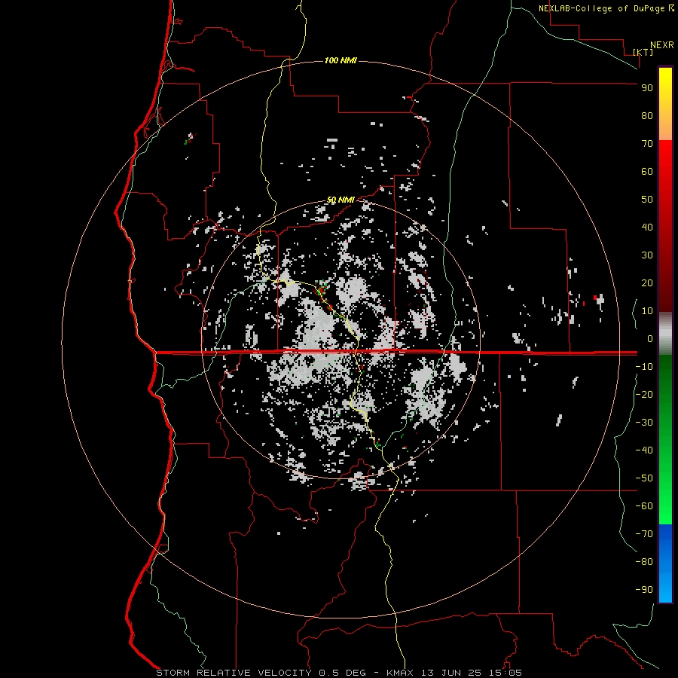Click the 90 value on the velocity scale
The image size is (678, 678).
pyautogui.click(x=647, y=88)
